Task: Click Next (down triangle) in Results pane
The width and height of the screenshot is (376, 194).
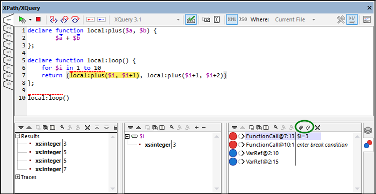Action: [21, 128]
